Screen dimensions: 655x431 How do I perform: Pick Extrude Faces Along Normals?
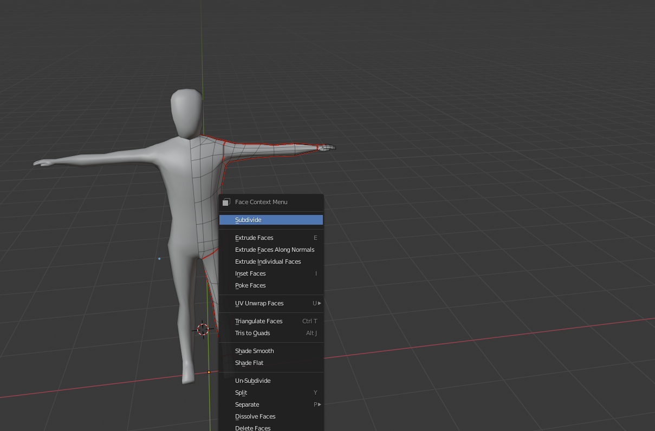271,250
